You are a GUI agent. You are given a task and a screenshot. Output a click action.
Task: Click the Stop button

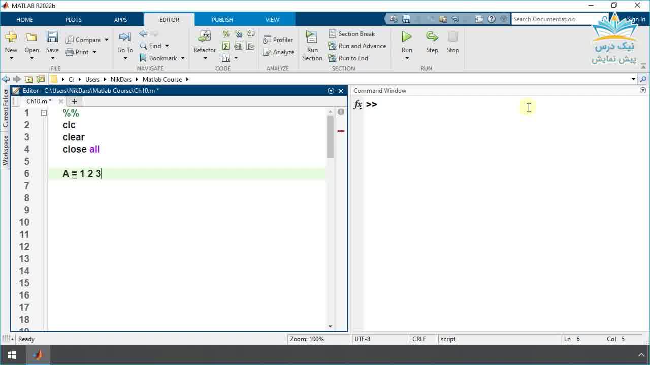[453, 42]
